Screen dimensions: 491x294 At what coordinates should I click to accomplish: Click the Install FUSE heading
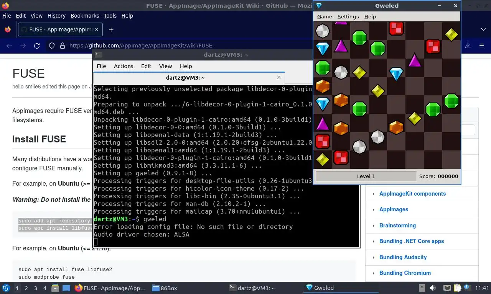(39, 139)
